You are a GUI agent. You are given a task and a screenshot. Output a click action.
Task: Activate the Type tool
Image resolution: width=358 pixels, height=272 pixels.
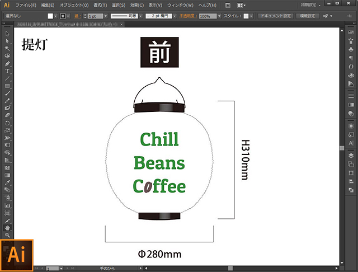click(x=7, y=71)
